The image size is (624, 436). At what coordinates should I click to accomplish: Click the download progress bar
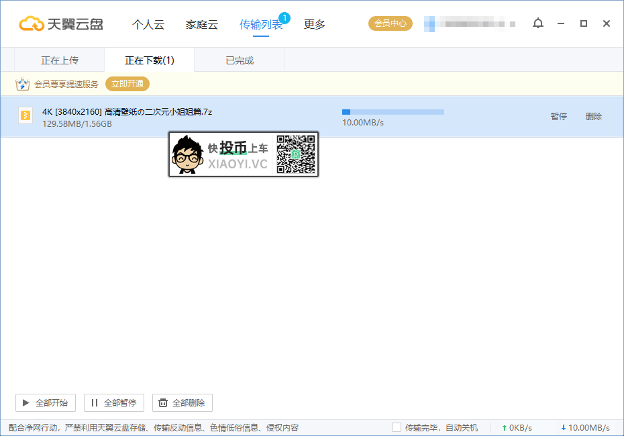[x=393, y=112]
